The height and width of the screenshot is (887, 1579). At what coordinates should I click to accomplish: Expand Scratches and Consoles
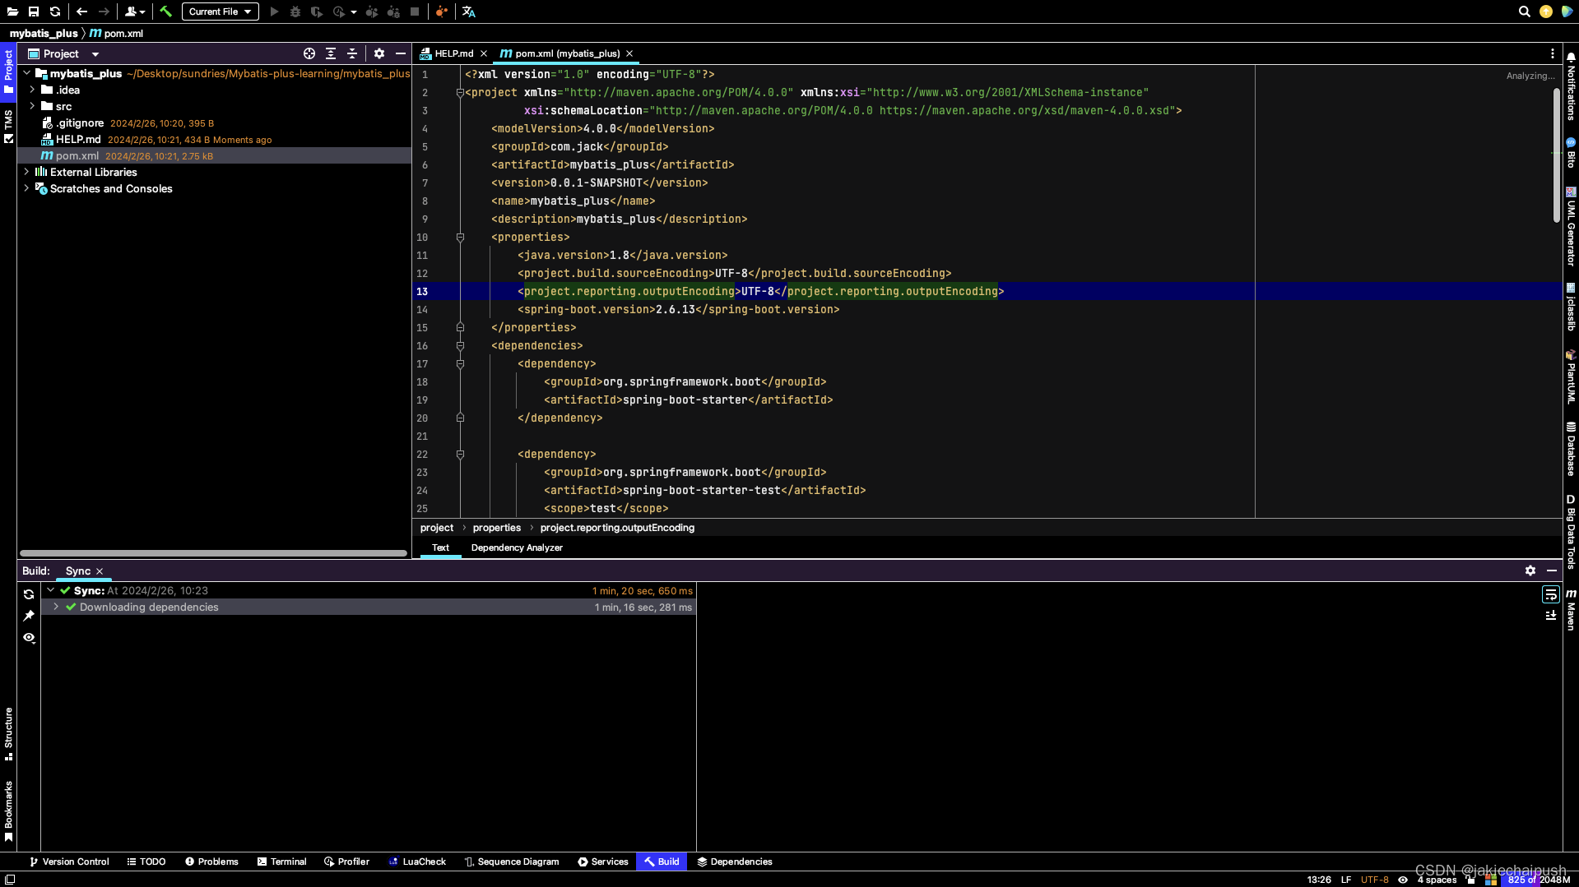point(26,188)
